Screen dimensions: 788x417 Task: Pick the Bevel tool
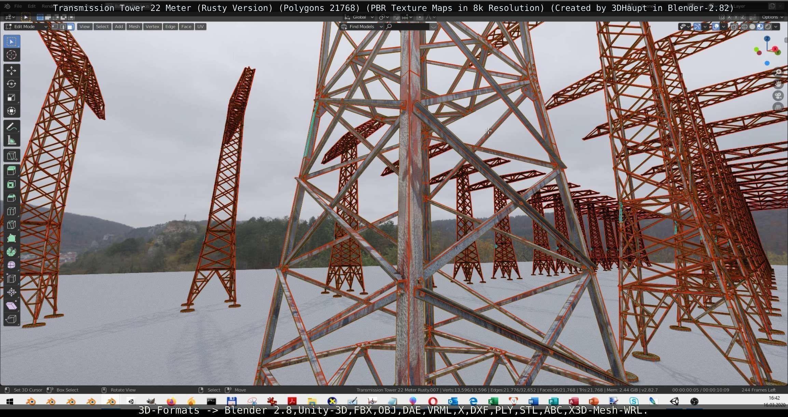(x=12, y=198)
